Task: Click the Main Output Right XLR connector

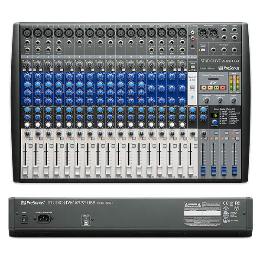Action: (x=213, y=32)
